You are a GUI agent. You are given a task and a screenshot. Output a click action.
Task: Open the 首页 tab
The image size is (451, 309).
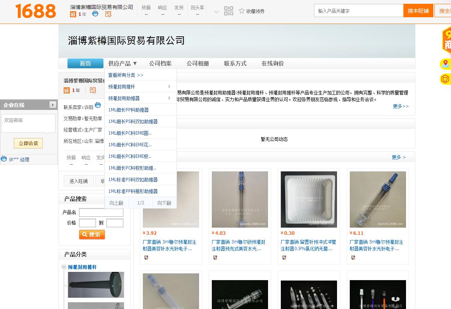click(85, 63)
